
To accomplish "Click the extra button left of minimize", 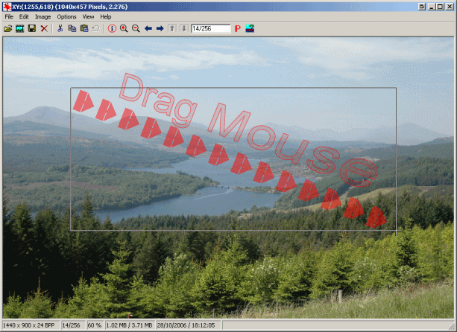I will (421, 7).
